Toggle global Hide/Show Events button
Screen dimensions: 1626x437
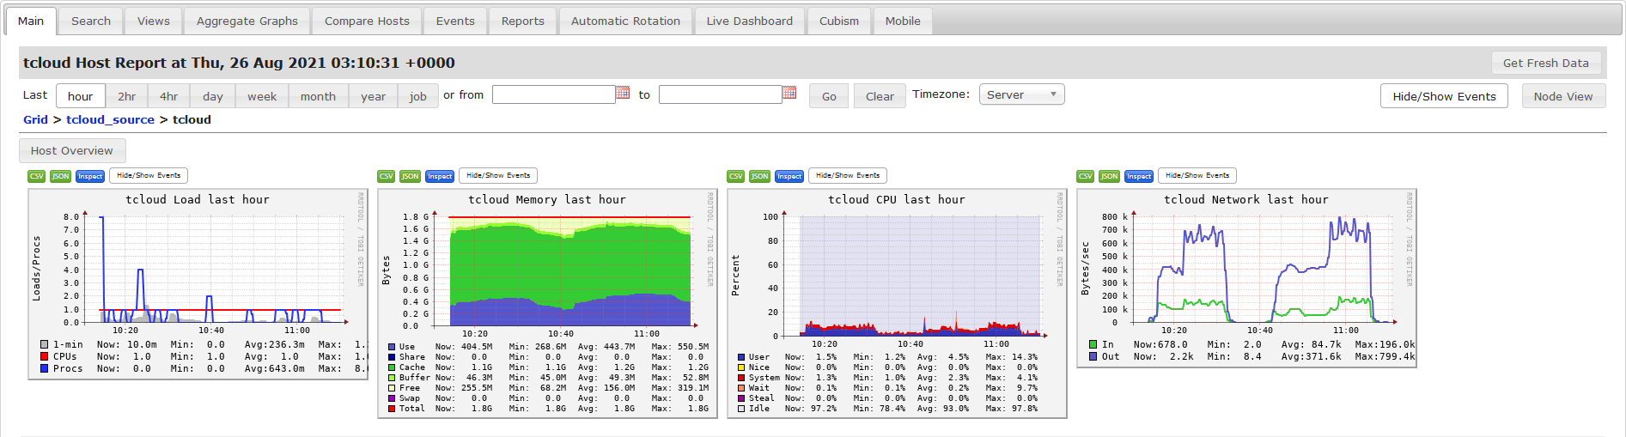pos(1444,96)
